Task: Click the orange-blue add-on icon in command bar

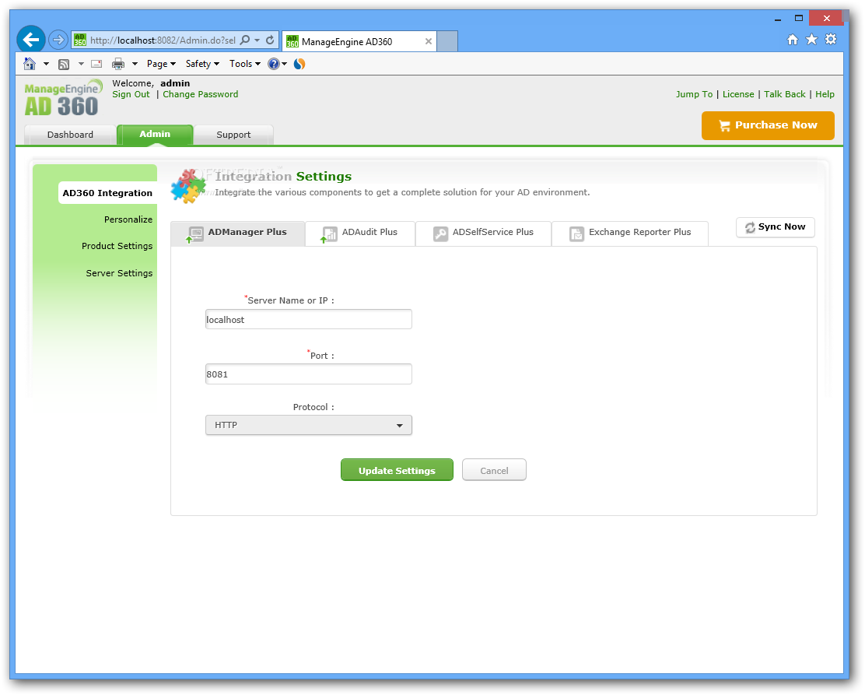Action: pos(299,64)
